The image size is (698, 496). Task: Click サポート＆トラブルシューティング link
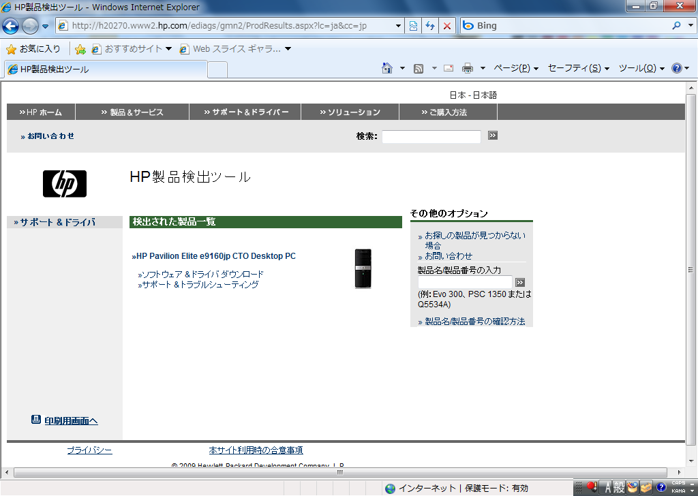(198, 285)
